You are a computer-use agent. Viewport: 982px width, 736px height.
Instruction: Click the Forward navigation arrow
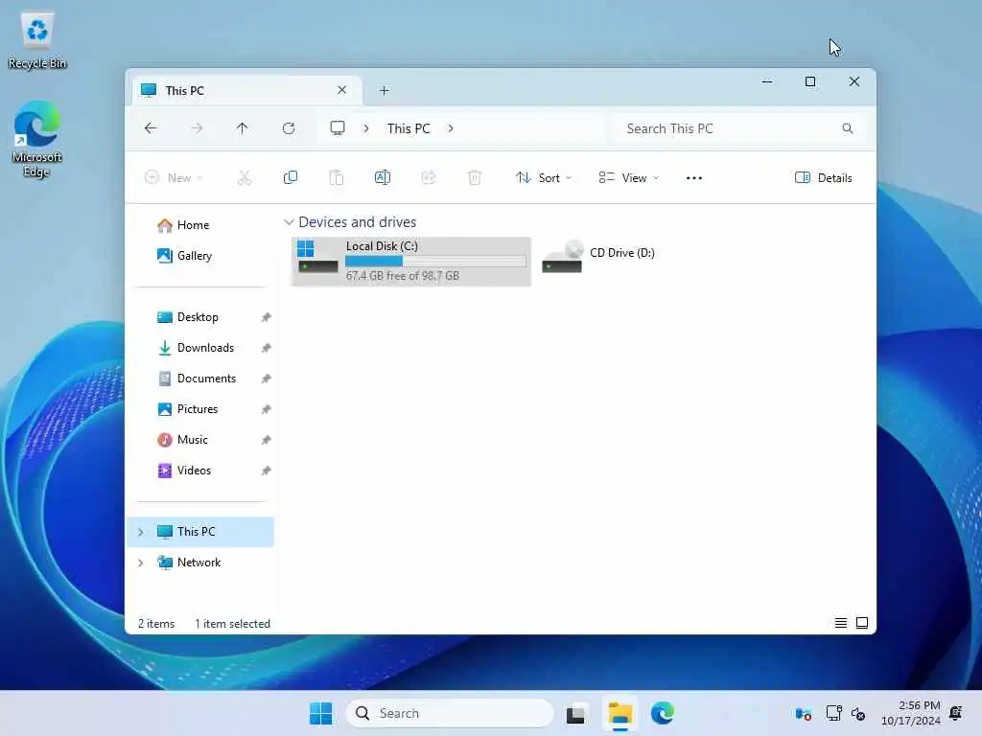(x=197, y=128)
